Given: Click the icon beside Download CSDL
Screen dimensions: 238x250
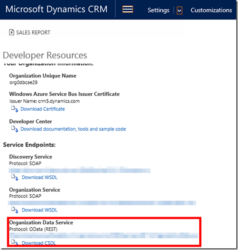Looking at the screenshot, I should point(15,242).
